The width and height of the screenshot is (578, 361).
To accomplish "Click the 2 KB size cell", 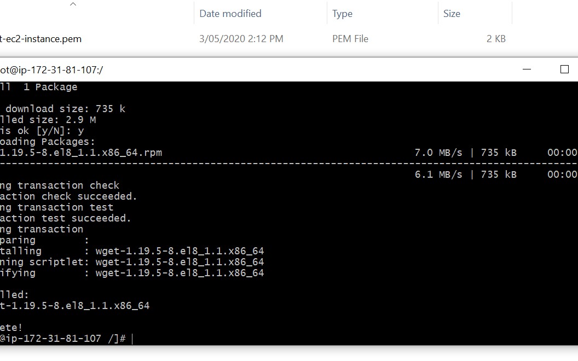I will 496,39.
